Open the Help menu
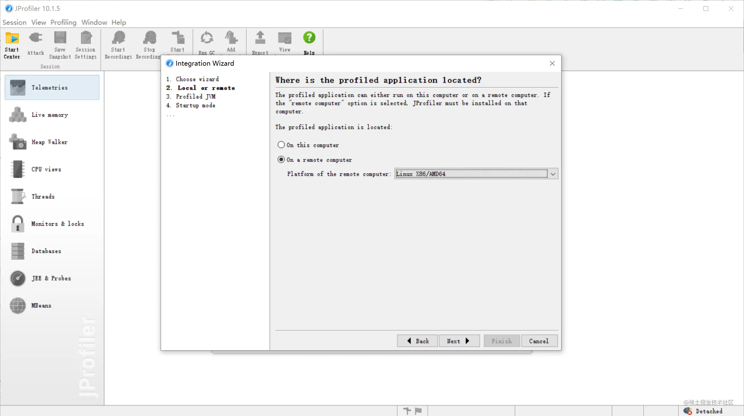The height and width of the screenshot is (416, 744). click(x=119, y=22)
